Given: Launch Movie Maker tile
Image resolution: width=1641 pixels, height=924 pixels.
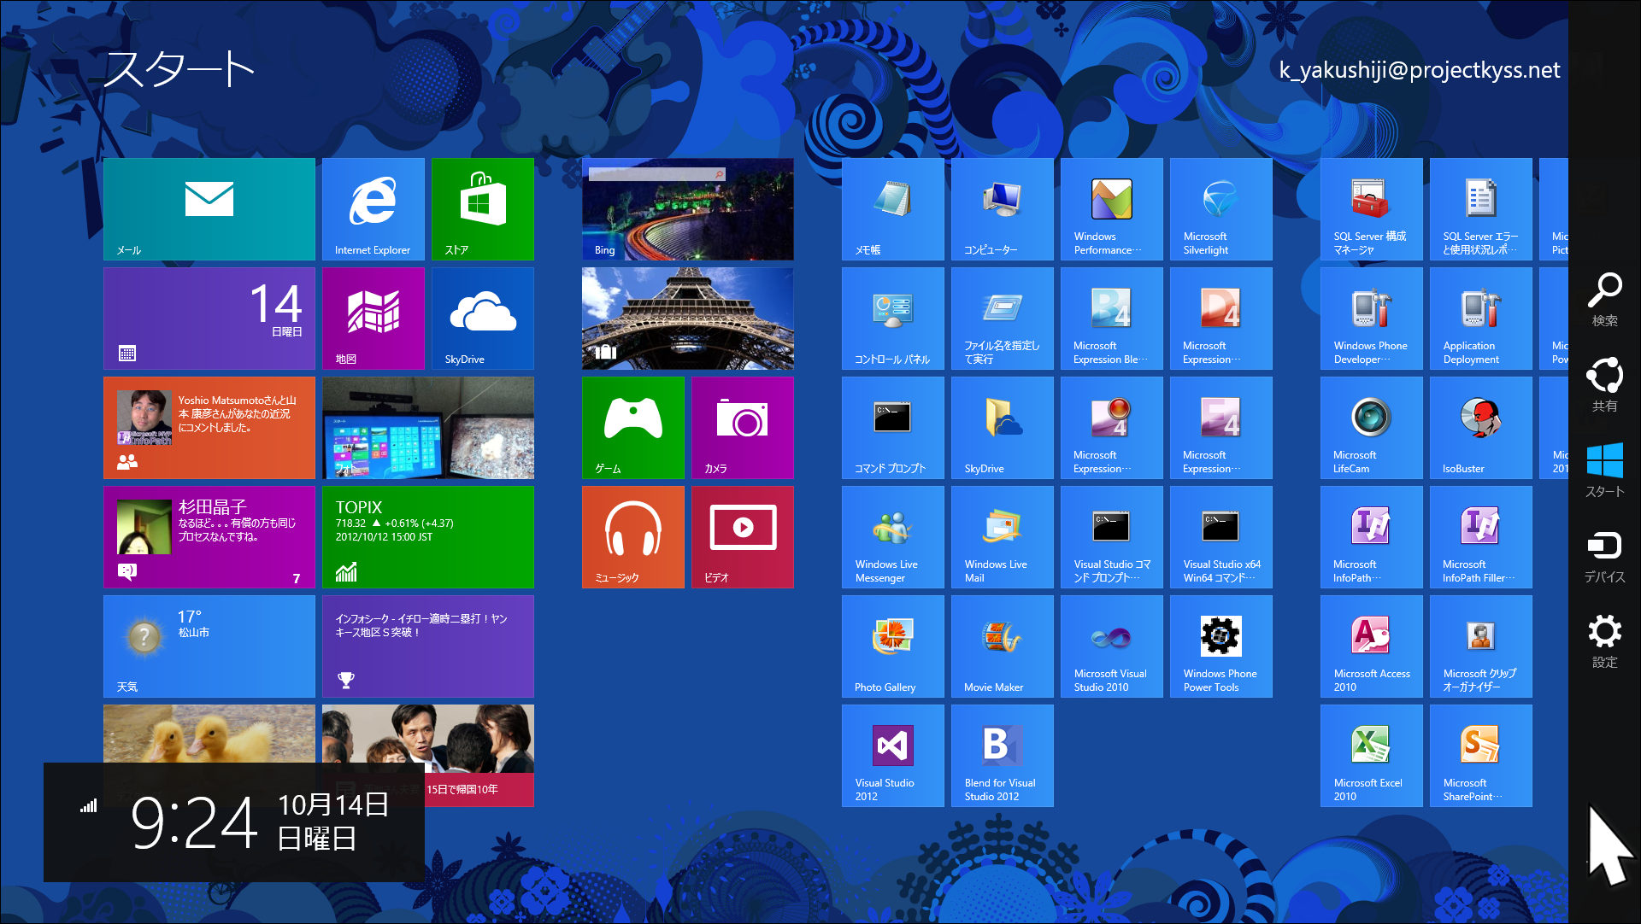Looking at the screenshot, I should (x=1003, y=646).
